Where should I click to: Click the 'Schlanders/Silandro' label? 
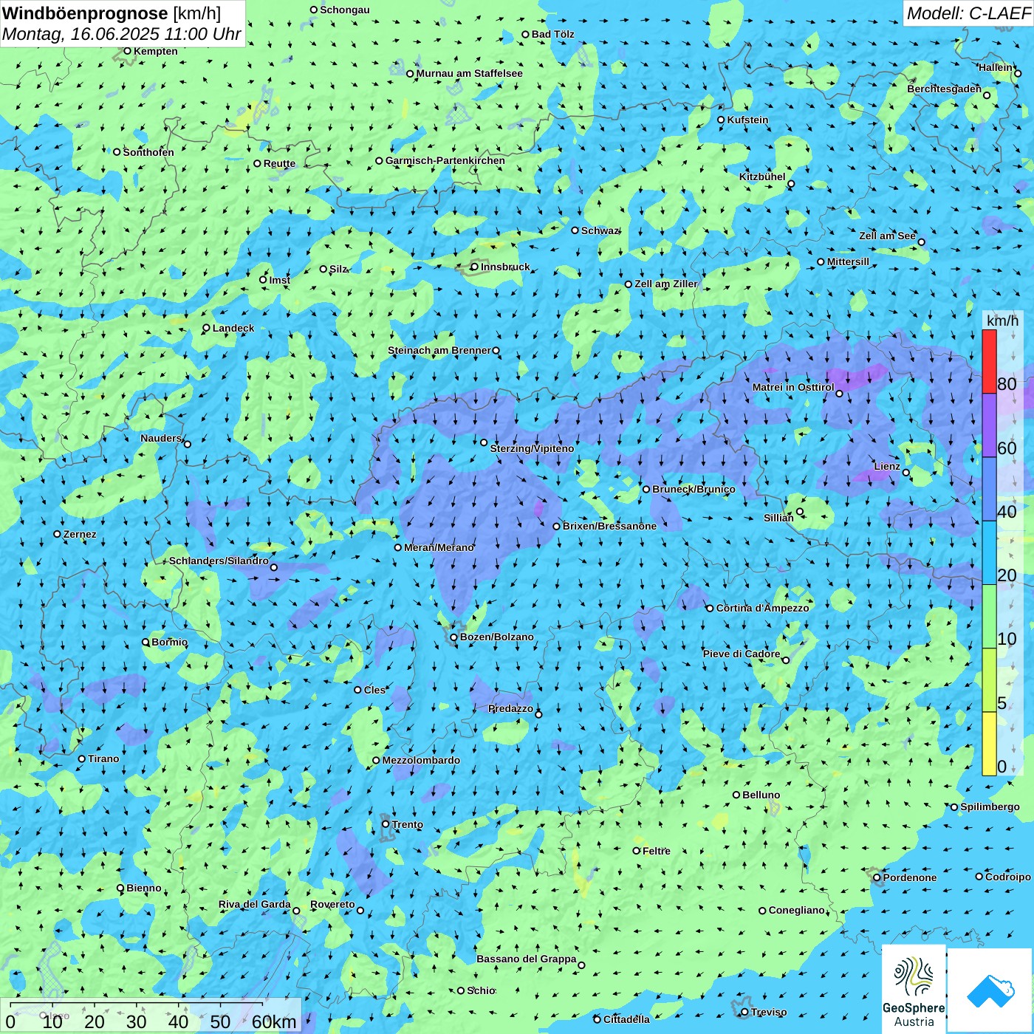[219, 561]
